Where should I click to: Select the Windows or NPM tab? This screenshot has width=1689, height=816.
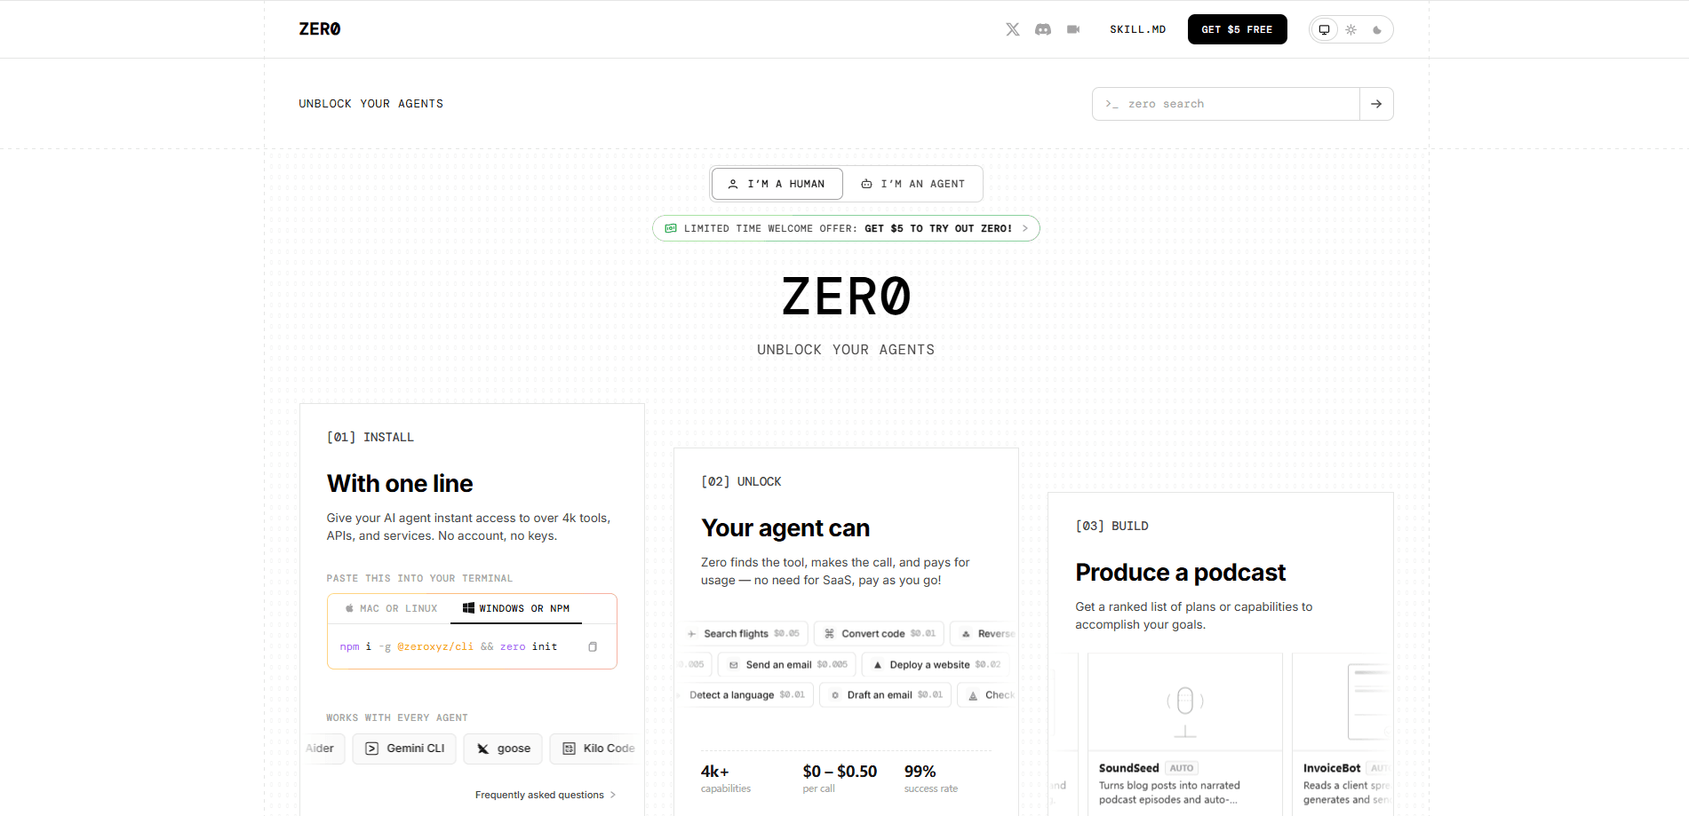[x=516, y=608]
